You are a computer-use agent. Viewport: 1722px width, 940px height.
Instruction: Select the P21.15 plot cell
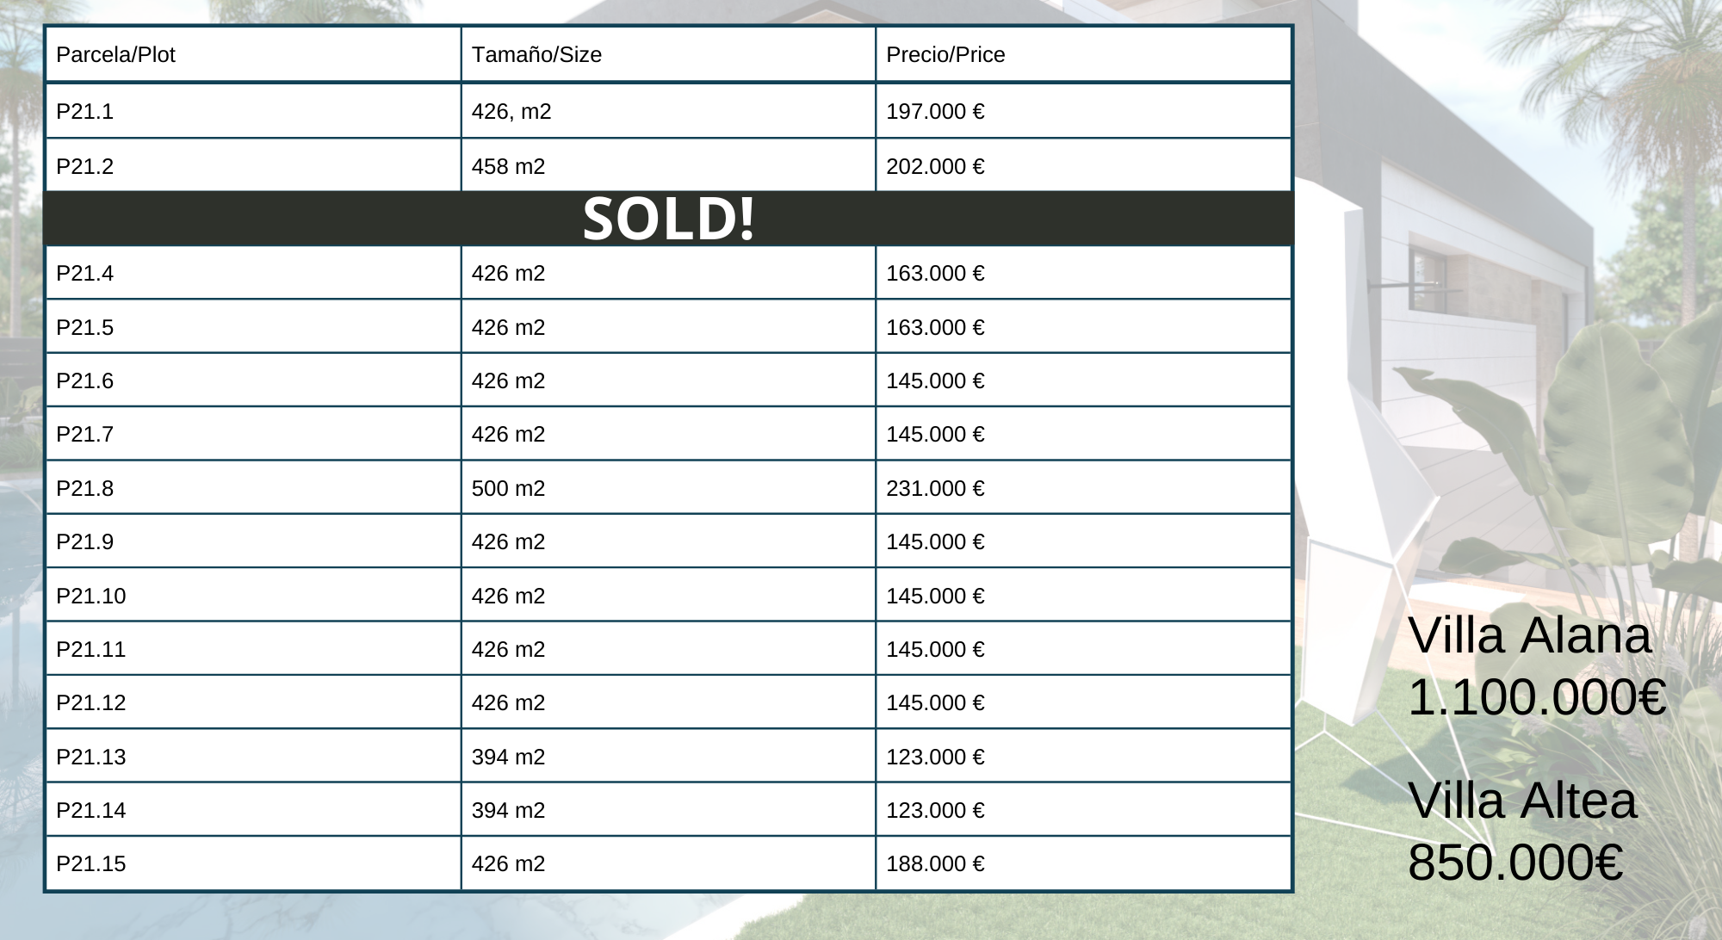point(253,863)
